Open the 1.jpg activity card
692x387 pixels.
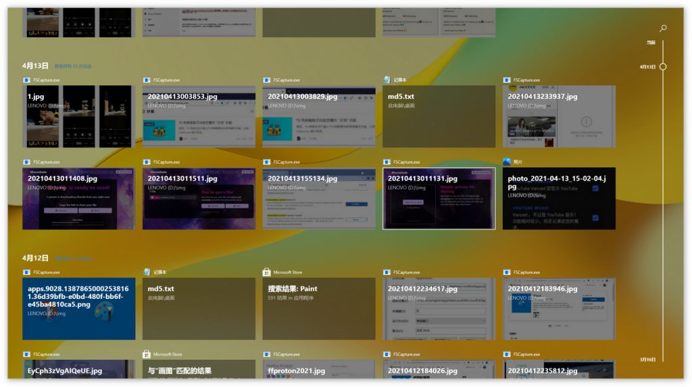click(x=78, y=116)
